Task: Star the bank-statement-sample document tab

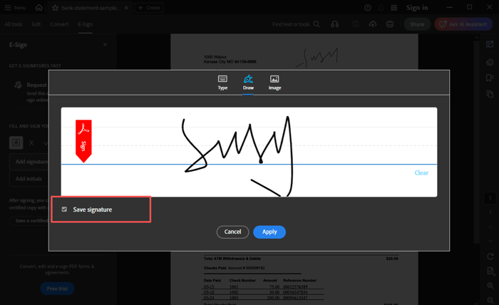Action: [55, 8]
